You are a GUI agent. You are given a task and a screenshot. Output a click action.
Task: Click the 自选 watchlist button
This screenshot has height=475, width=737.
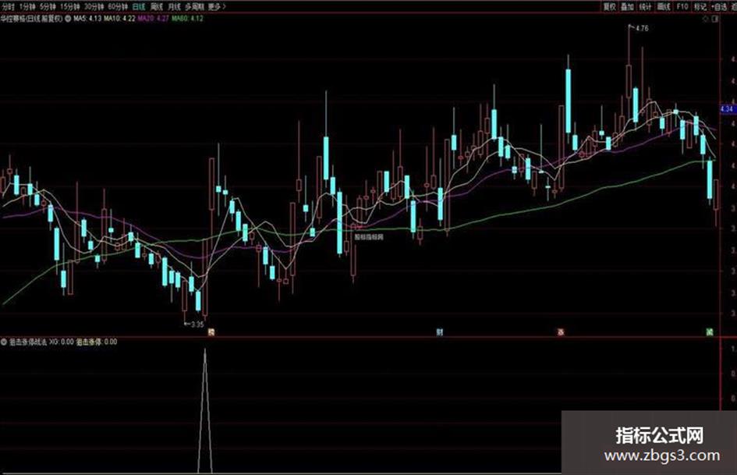719,6
